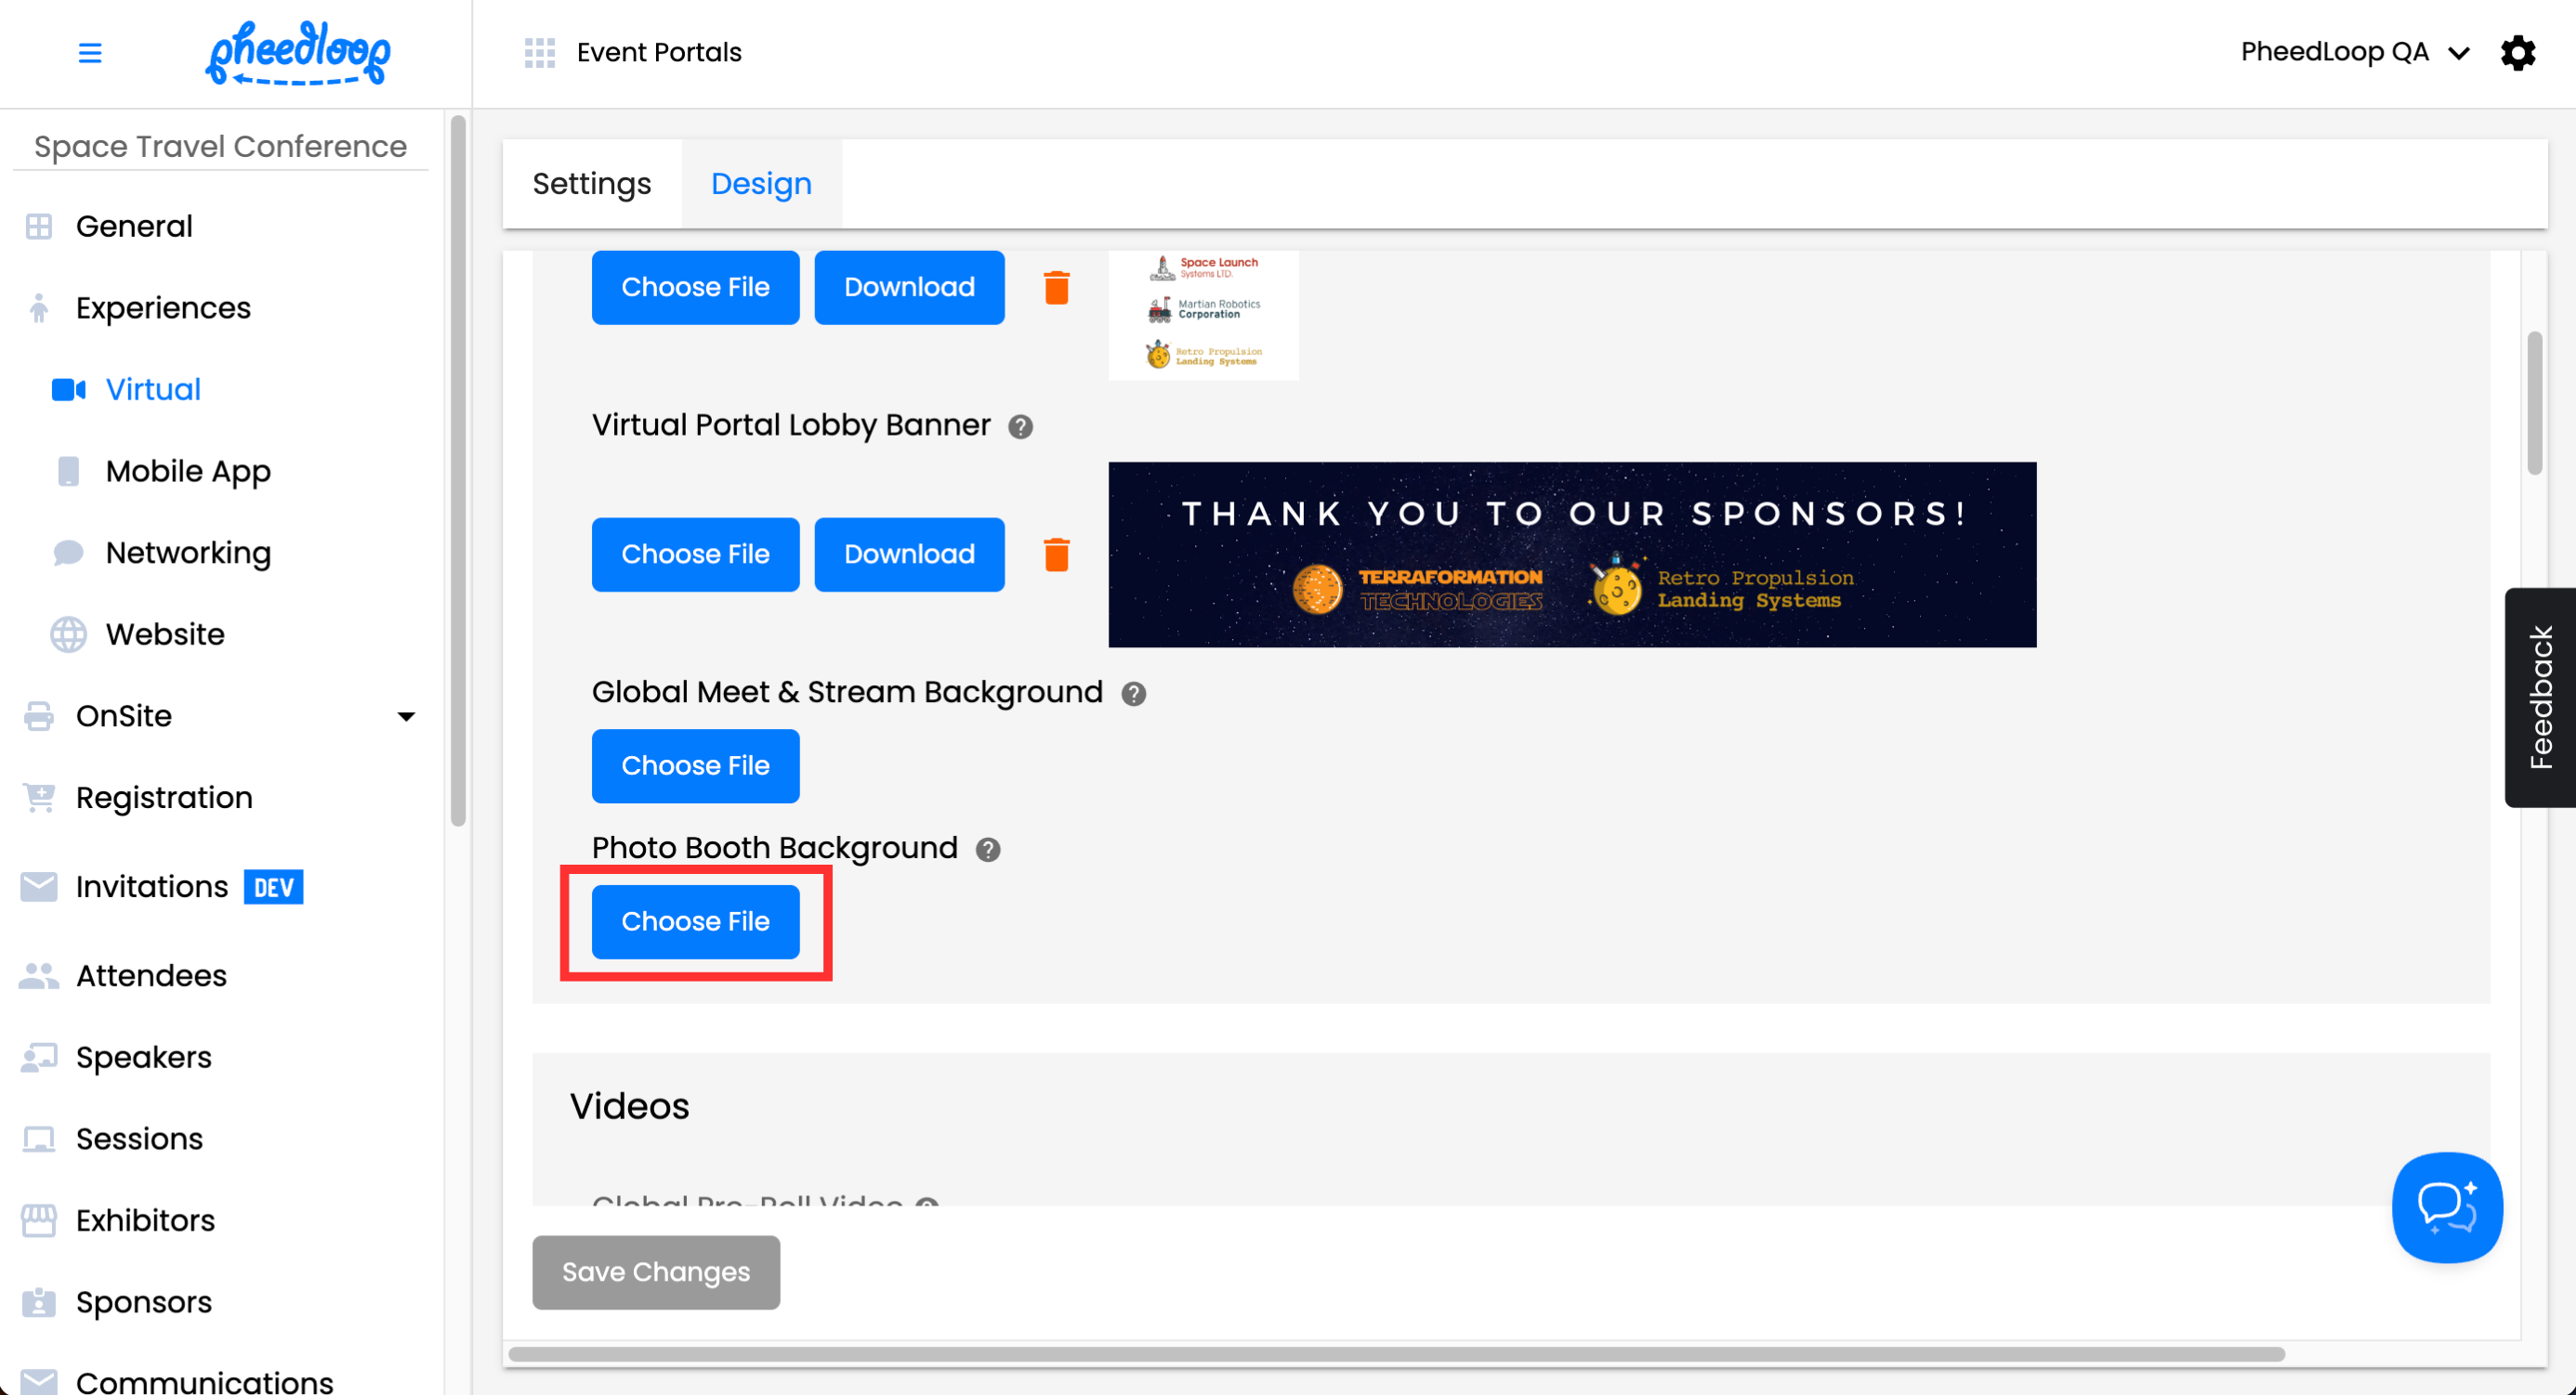Delete the sponsor logos image with trash icon
This screenshot has height=1395, width=2576.
[x=1056, y=288]
